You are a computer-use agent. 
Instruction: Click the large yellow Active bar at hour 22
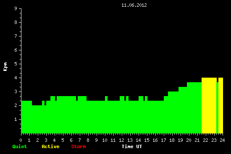(209, 105)
